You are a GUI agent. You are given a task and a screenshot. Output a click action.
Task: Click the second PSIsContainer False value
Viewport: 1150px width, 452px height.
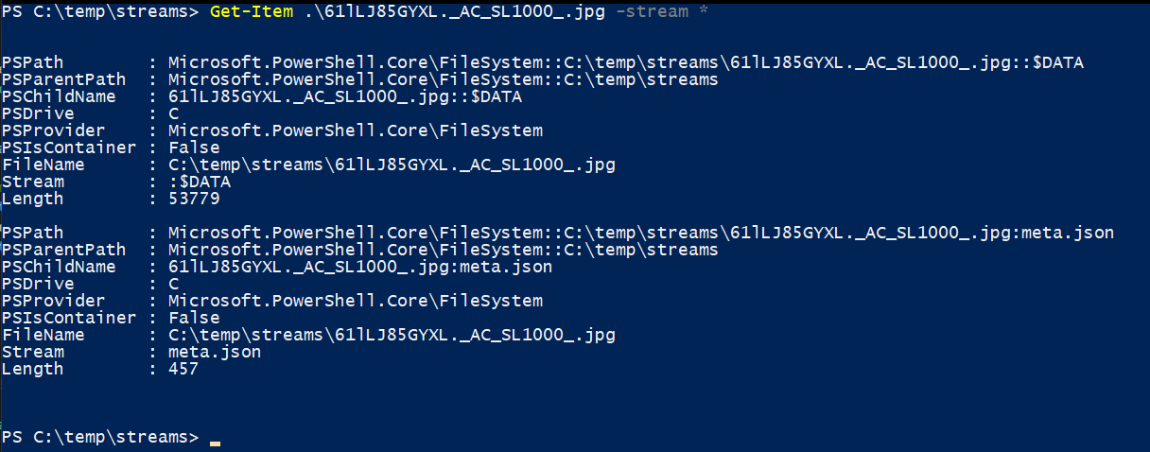tap(193, 318)
